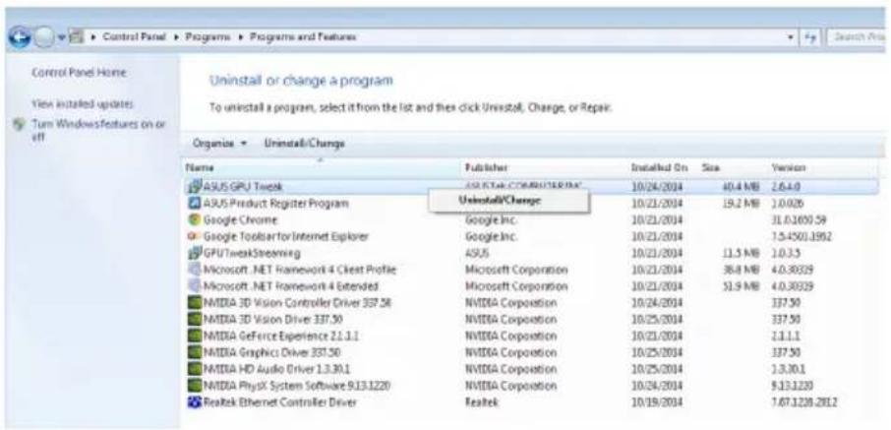Select the Google Chrome row name
Screen dimensions: 891x430
point(240,219)
